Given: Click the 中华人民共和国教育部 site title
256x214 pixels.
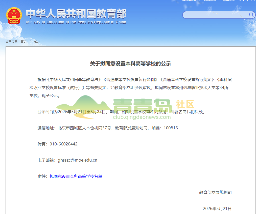Looking at the screenshot, I should [x=76, y=14].
